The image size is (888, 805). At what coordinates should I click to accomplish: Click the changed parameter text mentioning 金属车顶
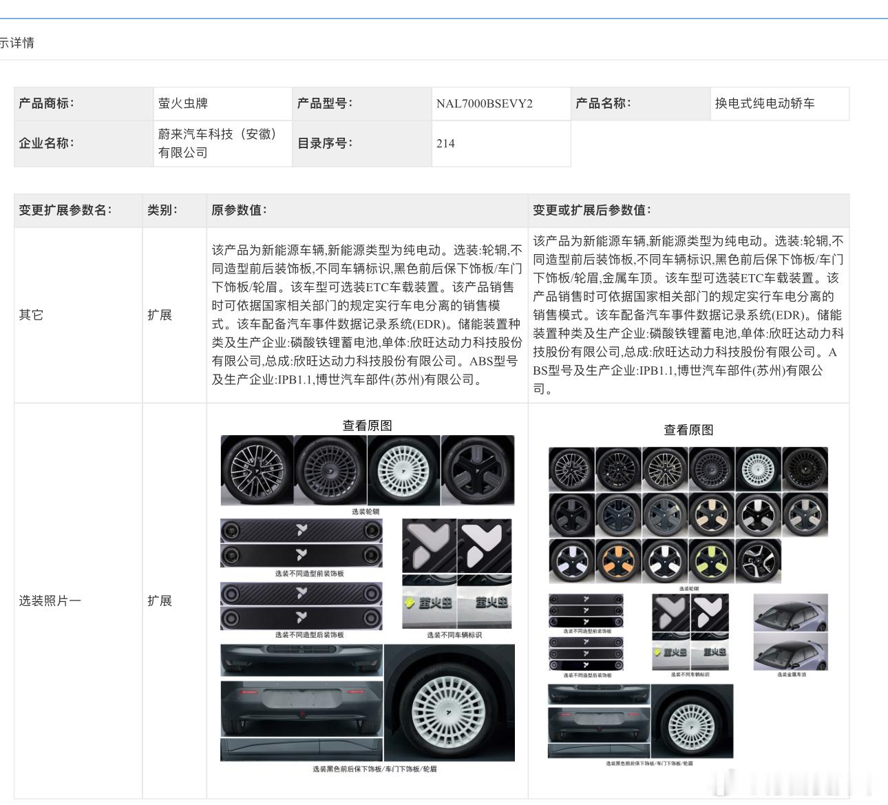[688, 315]
